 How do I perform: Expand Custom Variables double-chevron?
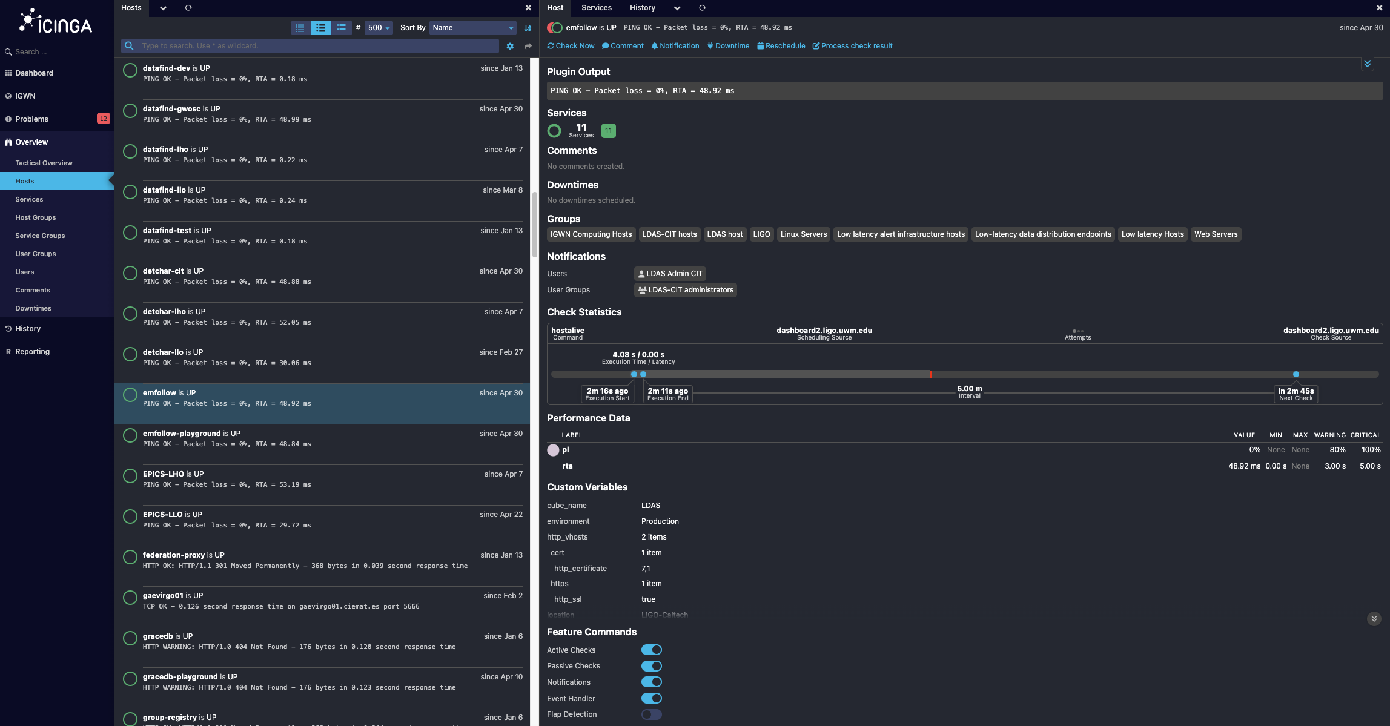tap(1374, 619)
